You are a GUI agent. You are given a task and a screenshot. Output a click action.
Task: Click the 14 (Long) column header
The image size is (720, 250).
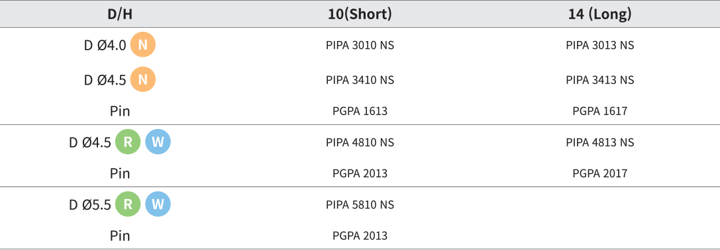pos(599,15)
